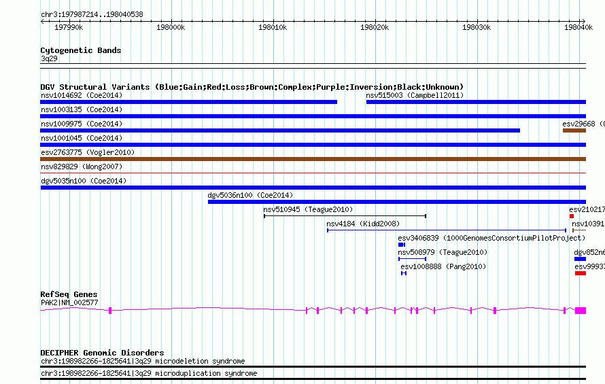The height and width of the screenshot is (384, 605).
Task: Select the 3q29 cytogenetic band label
Action: (49, 58)
